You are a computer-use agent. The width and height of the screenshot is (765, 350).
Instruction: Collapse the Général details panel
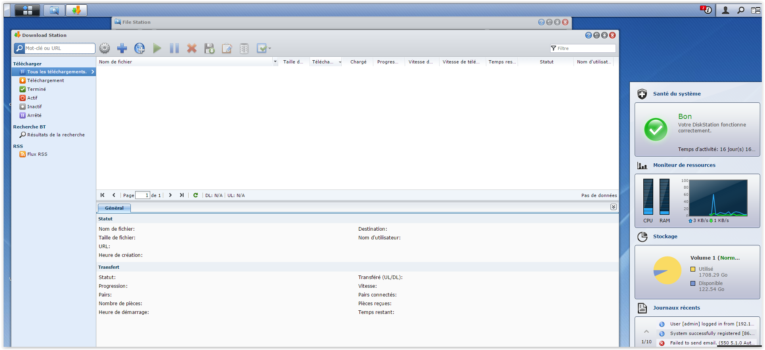coord(614,207)
